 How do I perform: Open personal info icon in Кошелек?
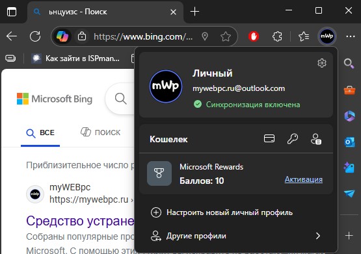(316, 139)
